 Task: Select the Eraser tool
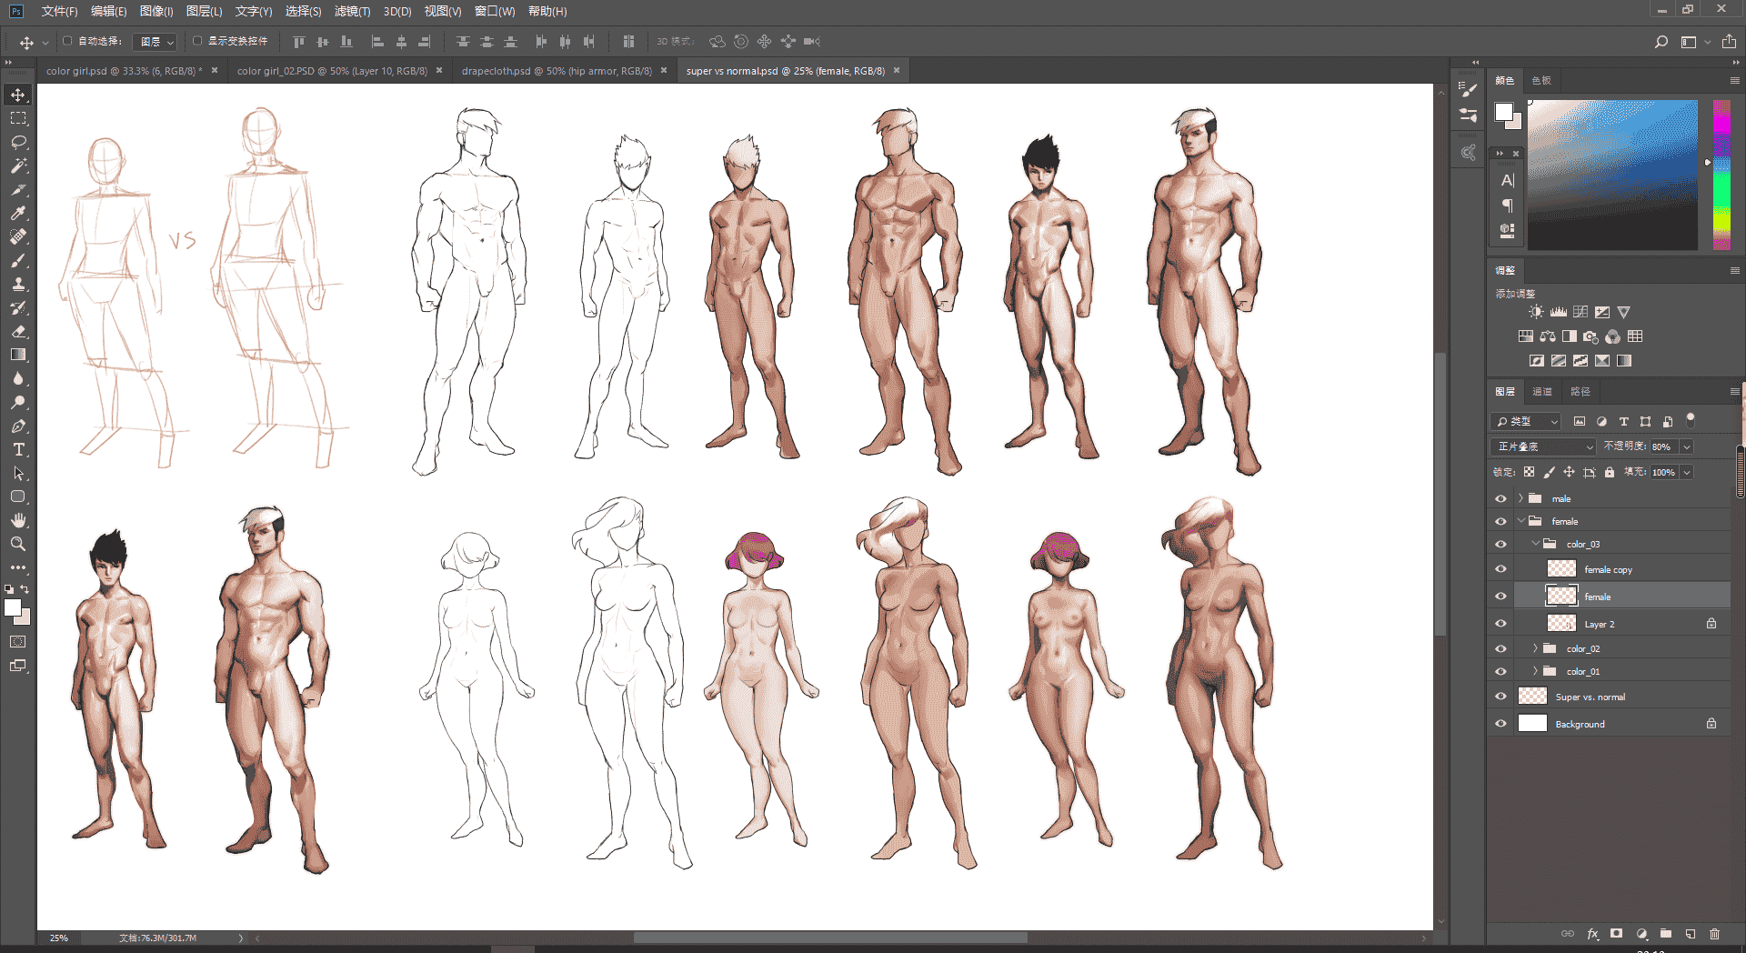coord(18,331)
